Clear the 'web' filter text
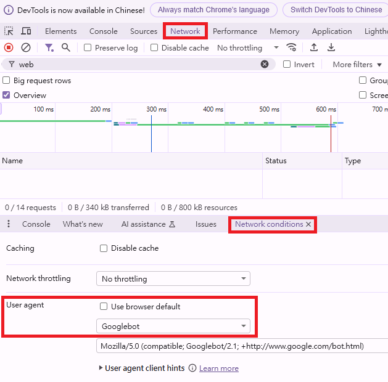The image size is (388, 382). (265, 64)
